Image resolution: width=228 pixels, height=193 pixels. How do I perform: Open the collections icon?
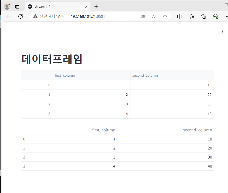click(x=204, y=16)
